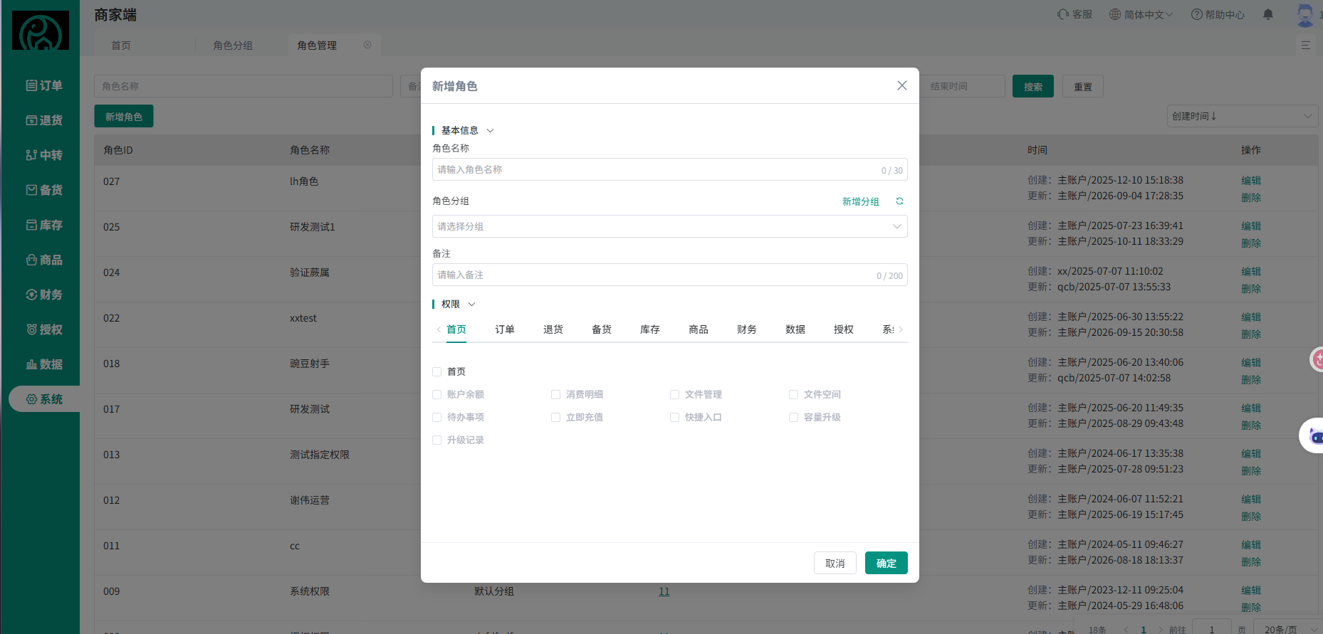Check the 消费明细 checkbox

[555, 394]
